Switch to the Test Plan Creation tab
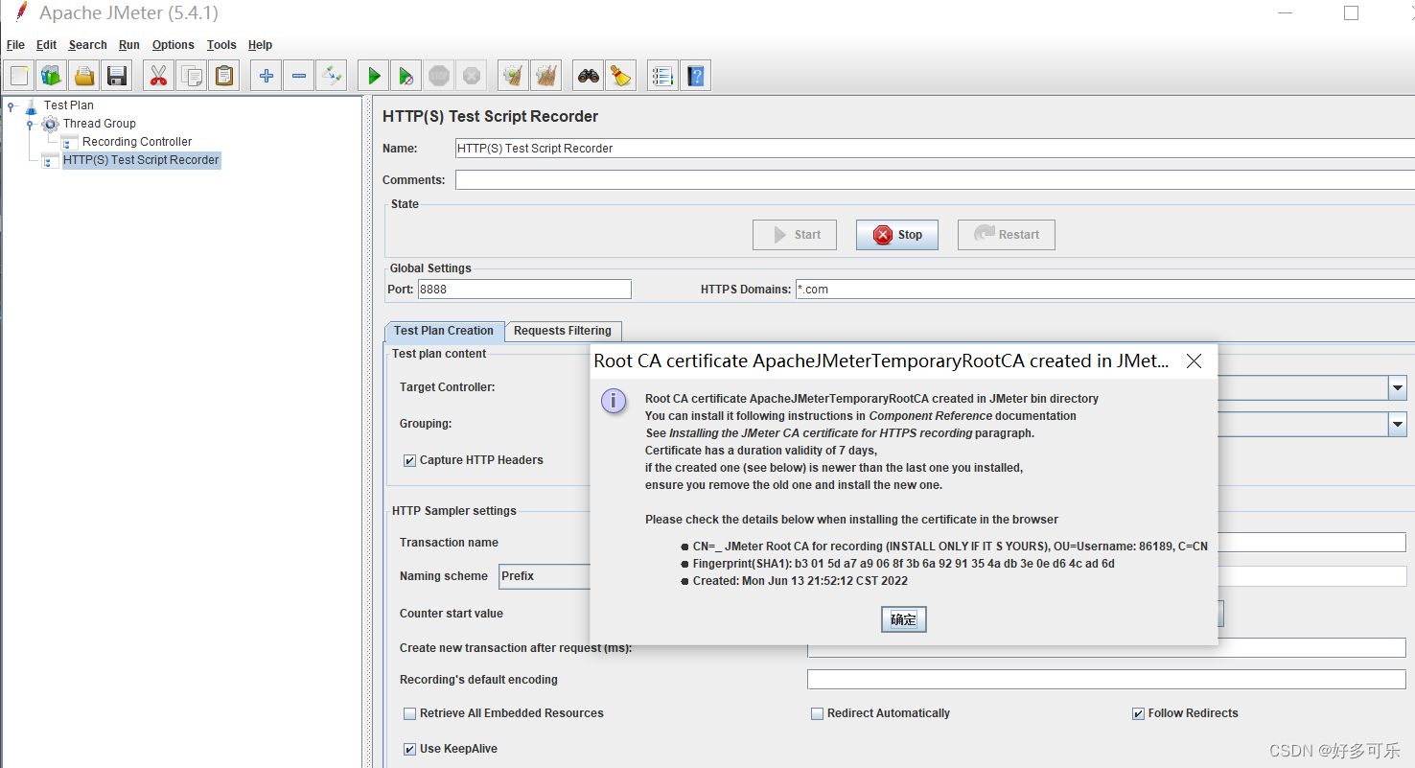1415x768 pixels. click(444, 331)
